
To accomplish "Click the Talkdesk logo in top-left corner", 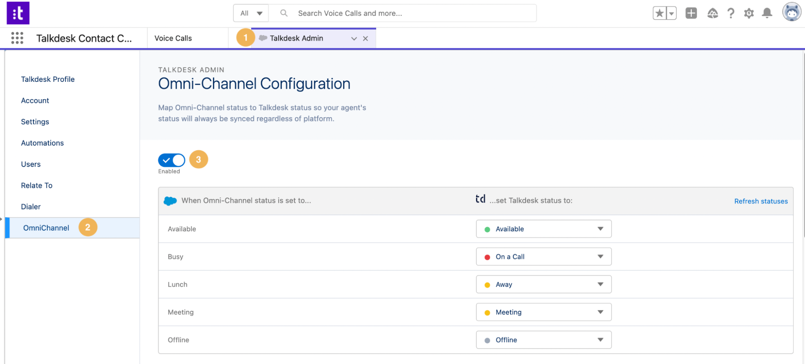I will [18, 13].
